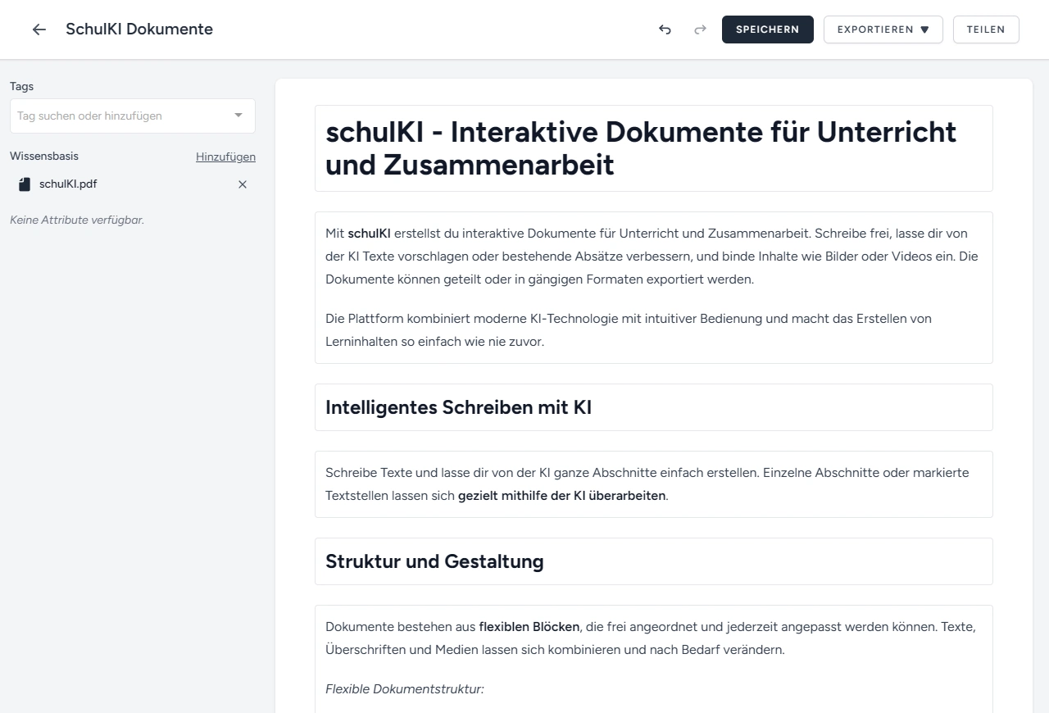Select the Struktur und Gestaltung heading block

(x=434, y=561)
